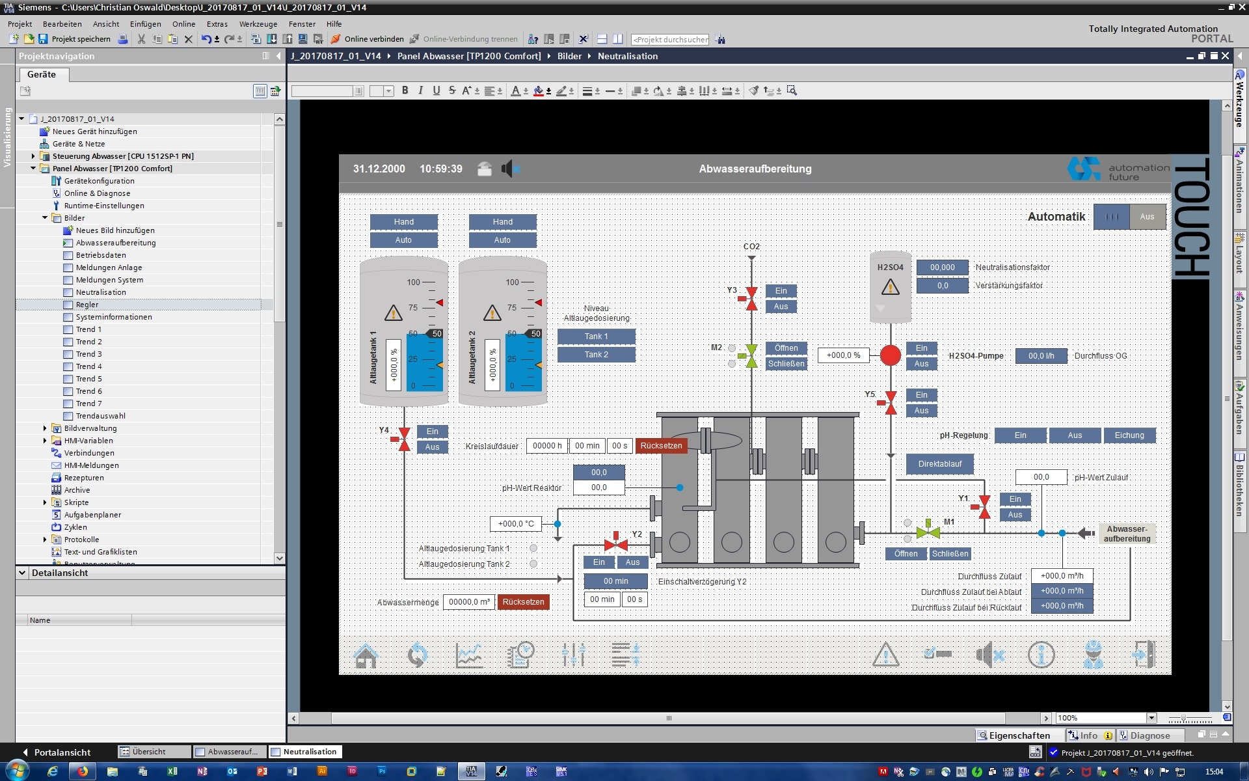Click Auto mode button above Altlaugetank 2
The height and width of the screenshot is (781, 1249).
point(503,240)
